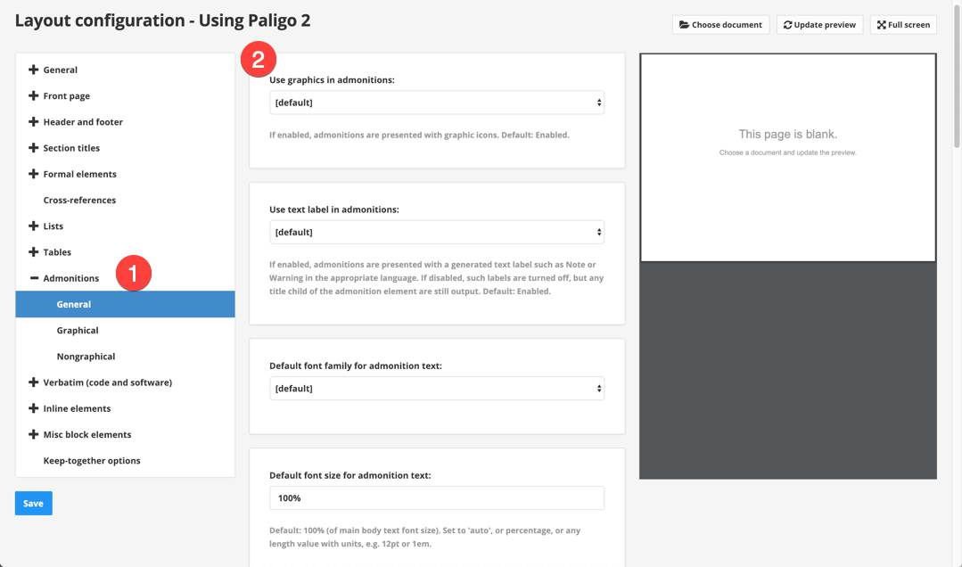Click the expand icon on Full screen
Viewport: 962px width, 567px height.
click(x=881, y=25)
